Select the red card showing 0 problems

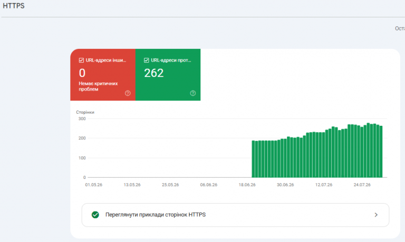103,75
